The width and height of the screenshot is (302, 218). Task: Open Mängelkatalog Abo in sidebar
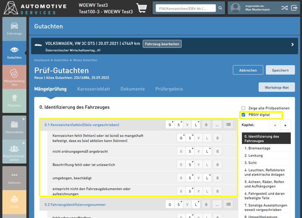(14, 77)
